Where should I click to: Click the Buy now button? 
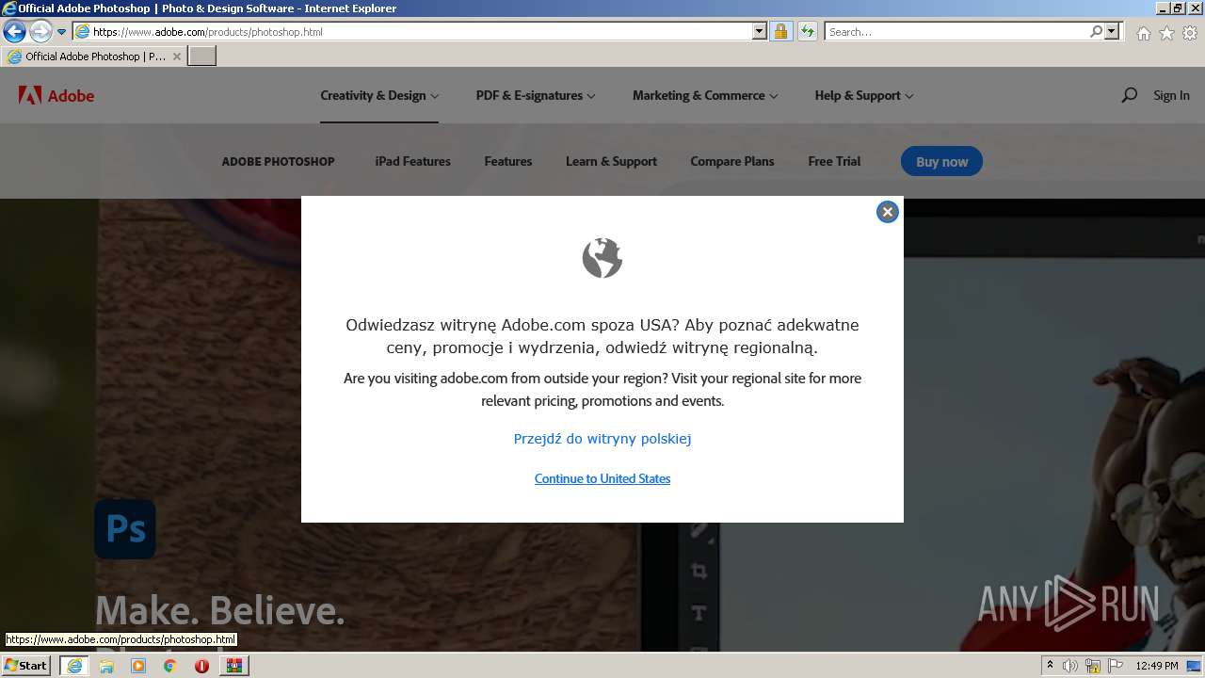click(941, 161)
